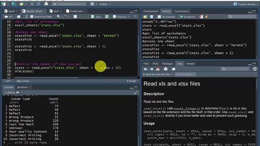Open the Project: (None) menu
Image resolution: width=260 pixels, height=146 pixels.
point(246,4)
